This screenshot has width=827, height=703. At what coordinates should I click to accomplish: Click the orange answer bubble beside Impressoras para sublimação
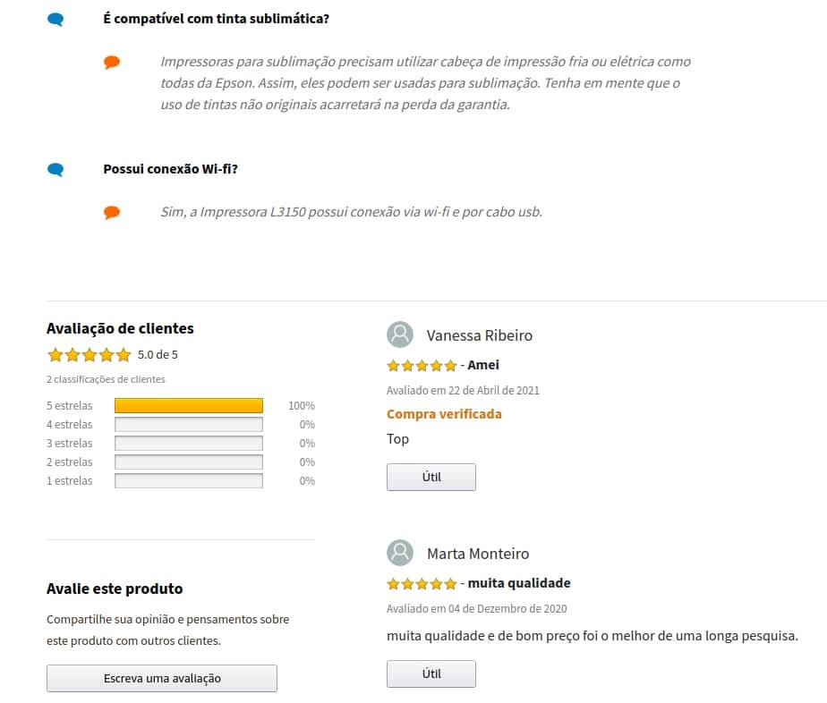(112, 63)
